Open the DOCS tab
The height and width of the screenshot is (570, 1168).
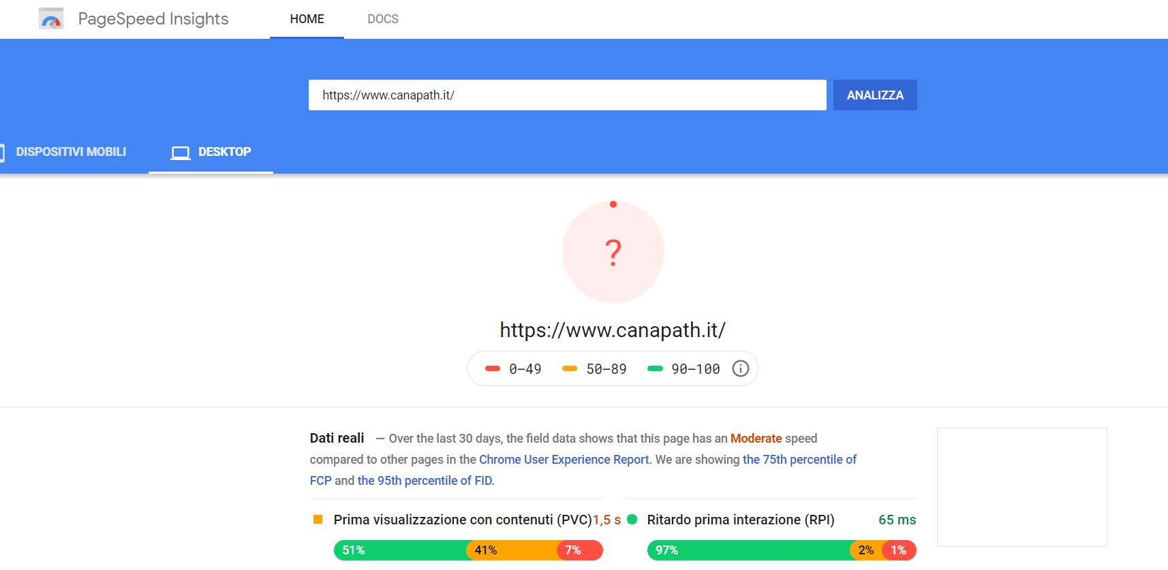click(383, 19)
